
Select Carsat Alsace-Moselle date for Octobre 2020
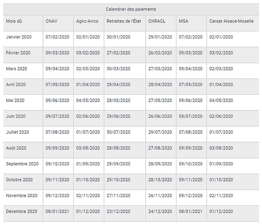click(x=221, y=180)
